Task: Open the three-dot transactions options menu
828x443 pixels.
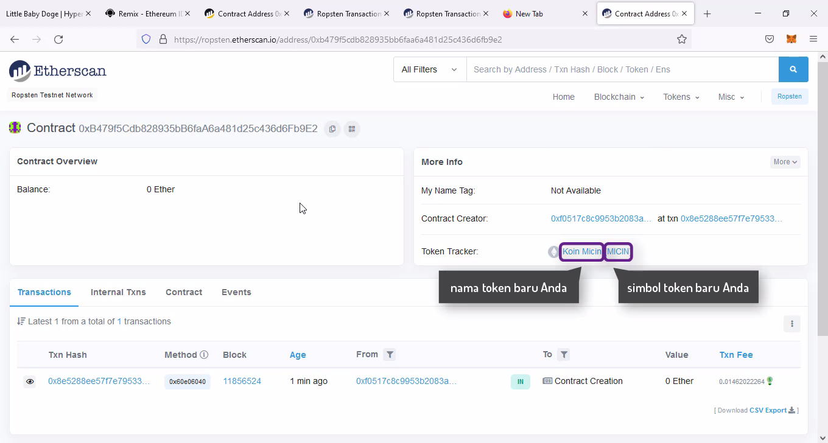Action: coord(791,324)
